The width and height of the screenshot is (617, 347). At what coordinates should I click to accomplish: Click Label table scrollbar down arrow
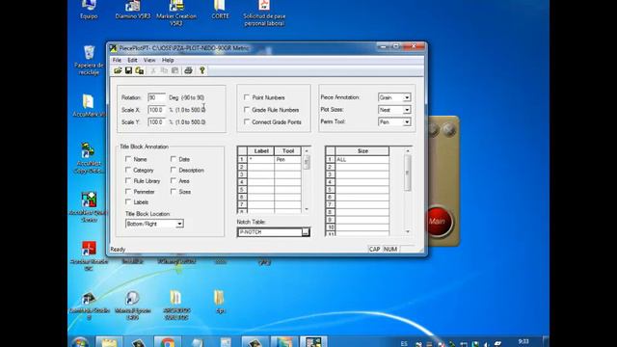pos(307,209)
